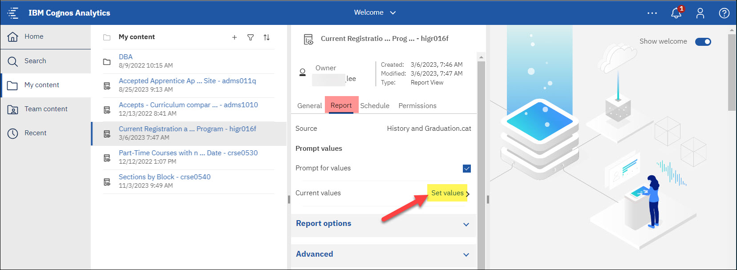Select Home in navigation menu
This screenshot has height=270, width=737.
(45, 36)
